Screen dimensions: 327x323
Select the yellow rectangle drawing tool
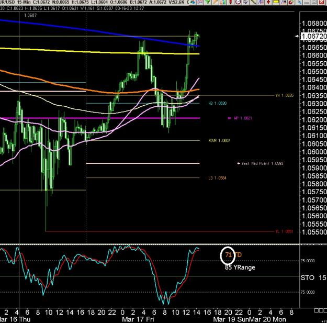pyautogui.click(x=276, y=2)
